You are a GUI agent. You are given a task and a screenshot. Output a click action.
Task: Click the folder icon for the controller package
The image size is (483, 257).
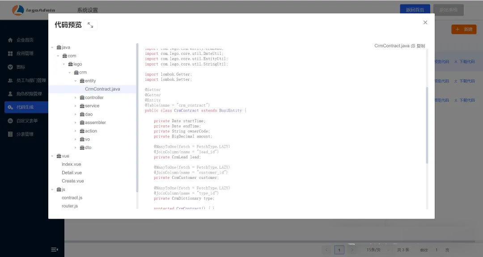coord(82,98)
